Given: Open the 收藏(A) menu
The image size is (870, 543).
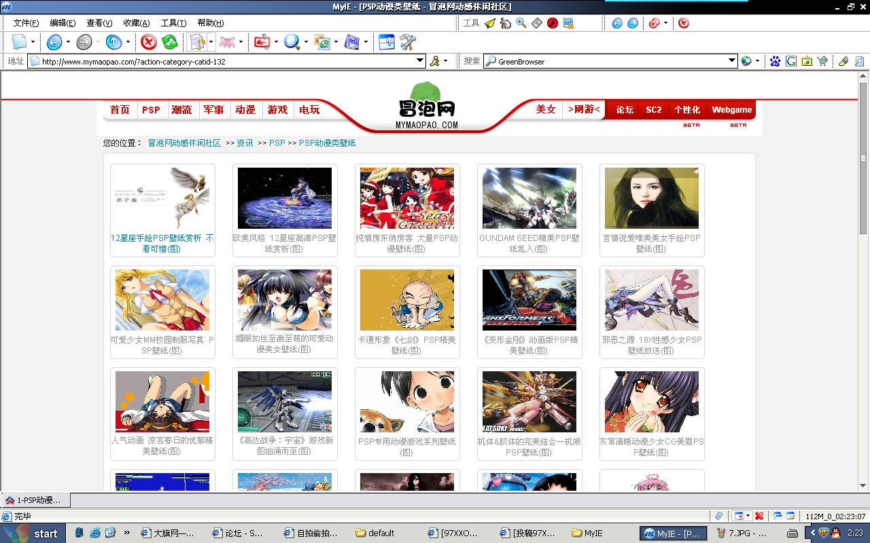Looking at the screenshot, I should tap(136, 23).
